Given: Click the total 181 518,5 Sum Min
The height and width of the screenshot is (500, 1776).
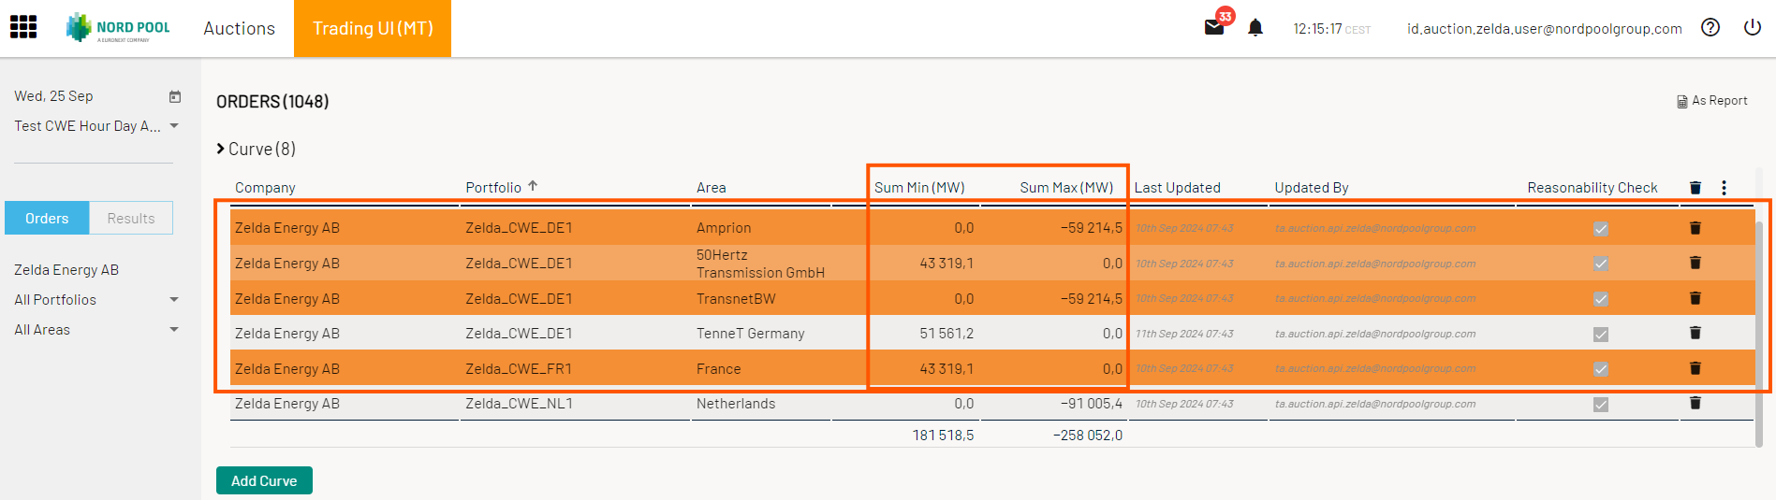Looking at the screenshot, I should click(943, 436).
